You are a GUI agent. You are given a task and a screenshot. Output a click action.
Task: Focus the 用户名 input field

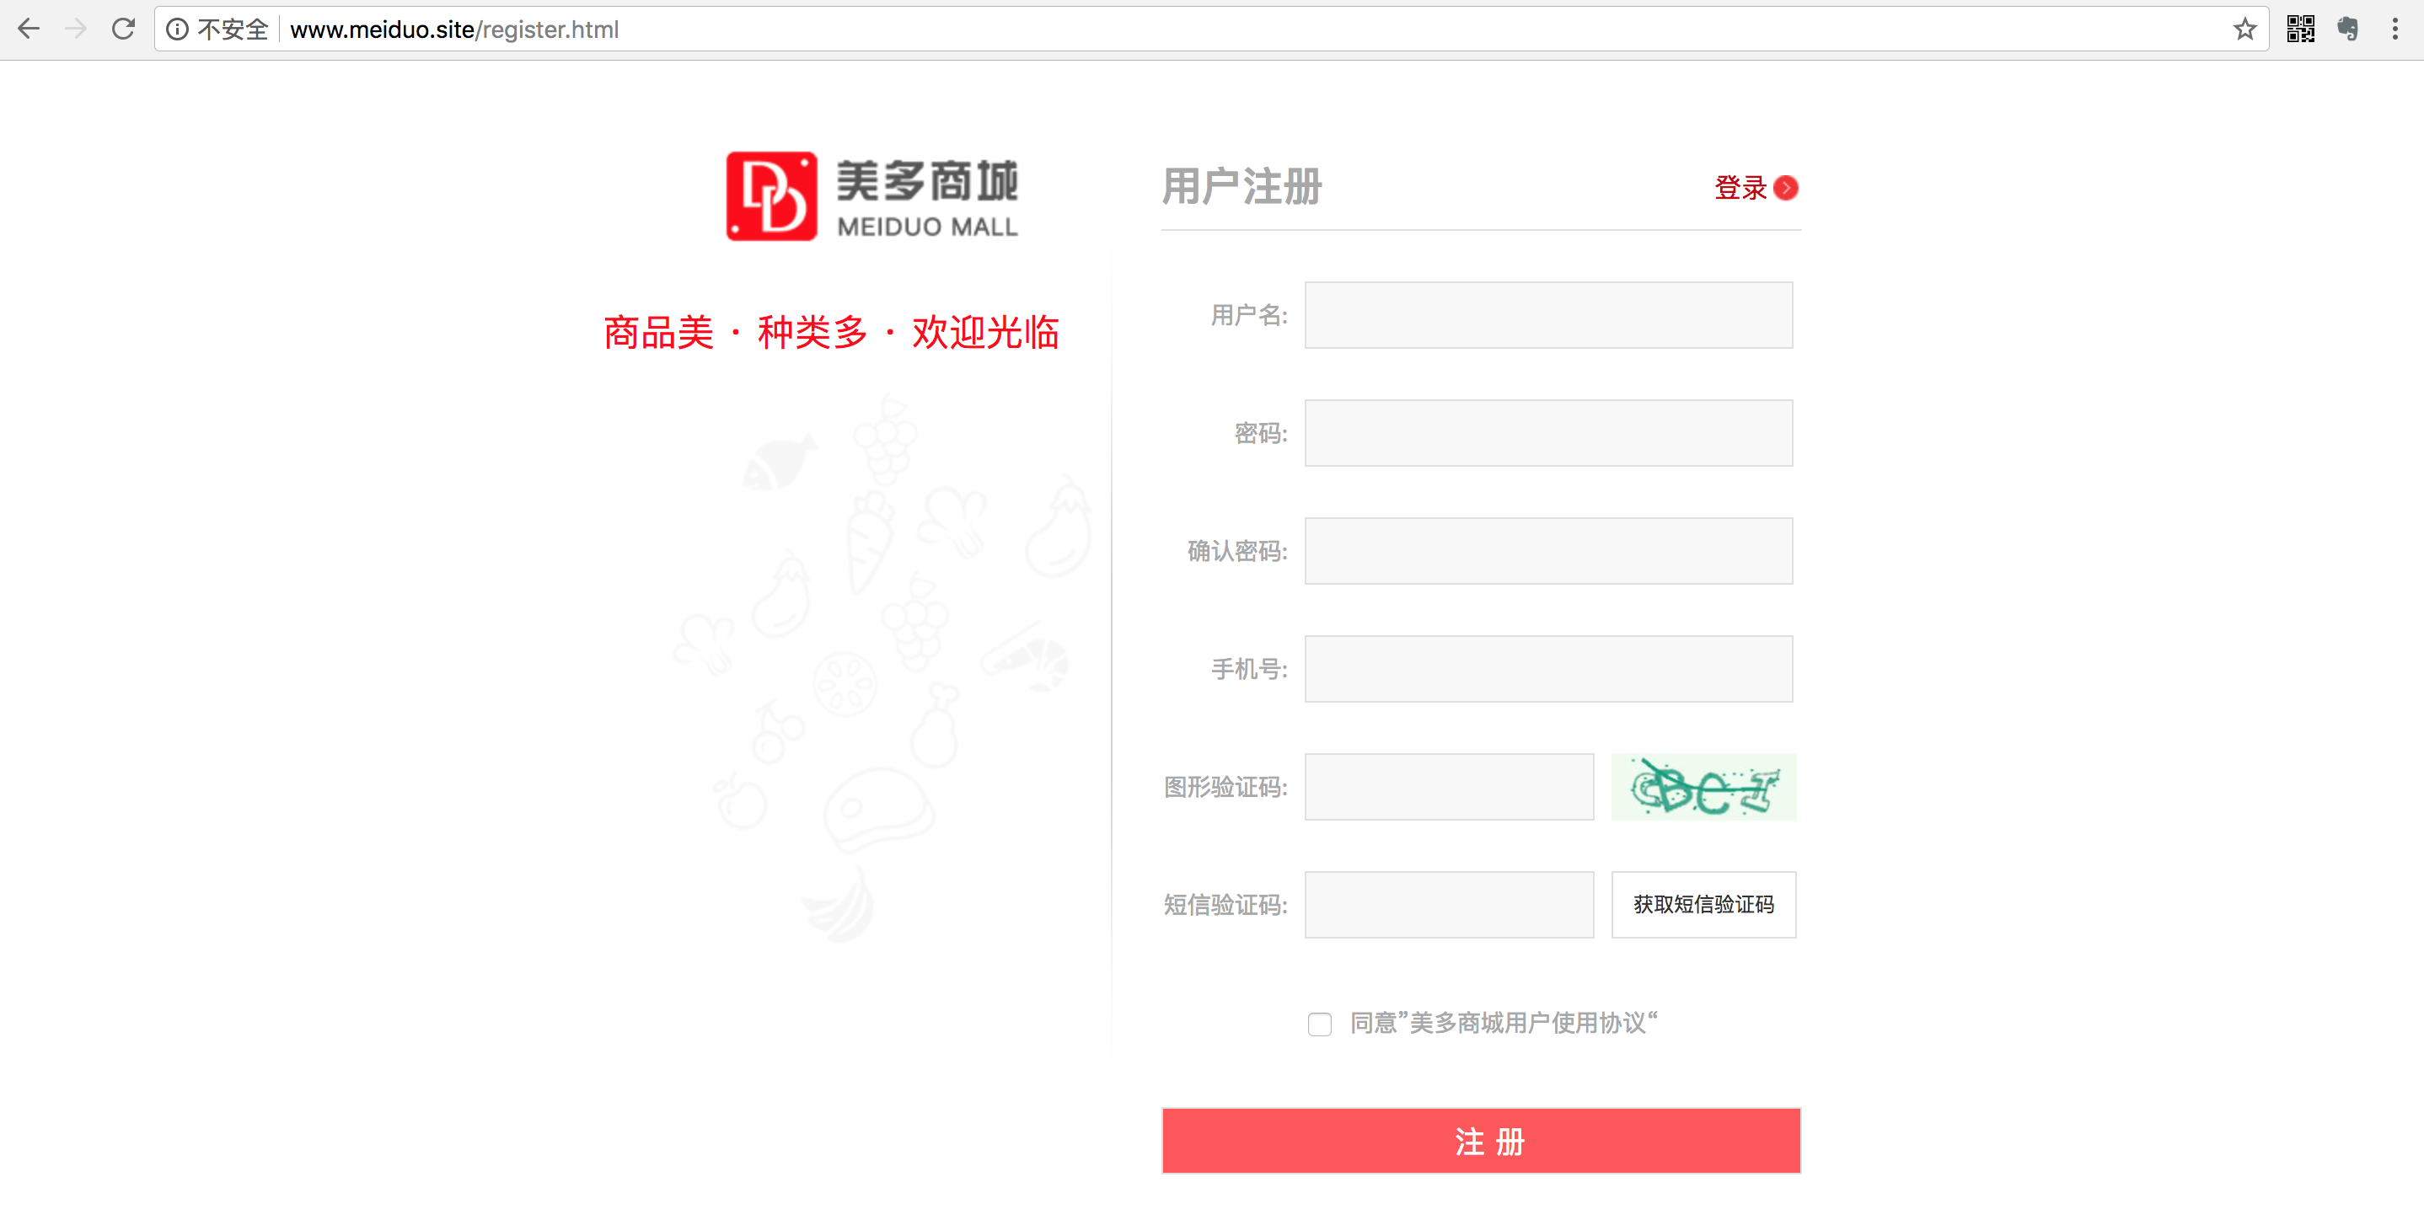(1548, 315)
